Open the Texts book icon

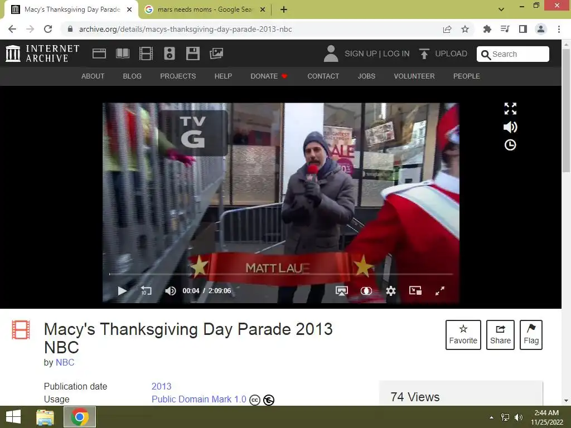pyautogui.click(x=122, y=53)
